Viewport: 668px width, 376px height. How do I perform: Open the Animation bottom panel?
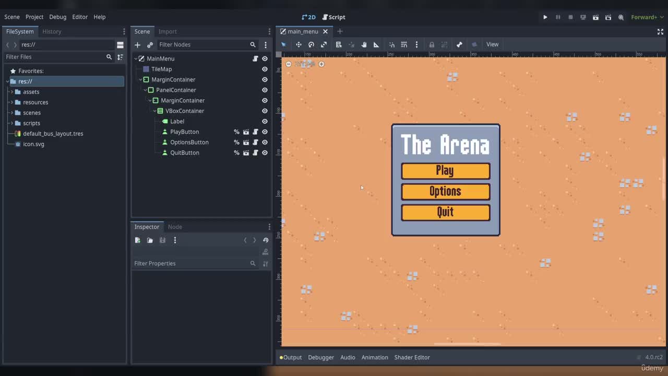pos(375,357)
